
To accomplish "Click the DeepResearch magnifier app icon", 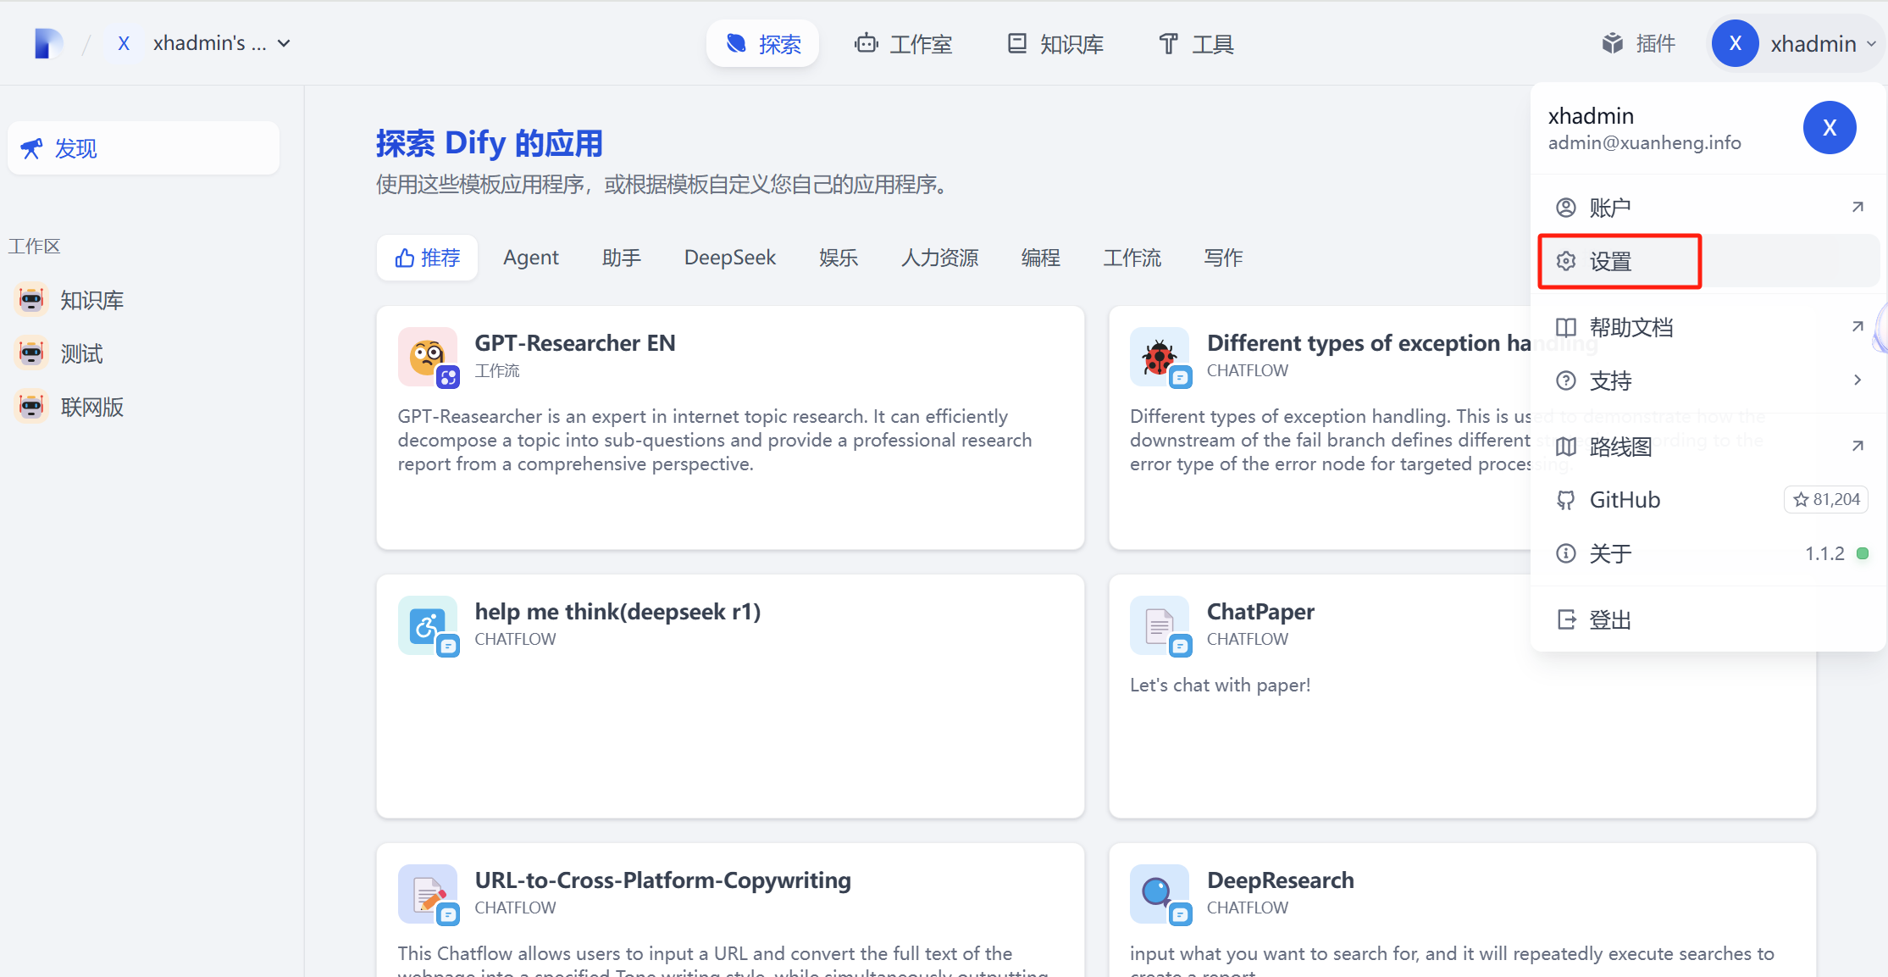I will 1160,894.
